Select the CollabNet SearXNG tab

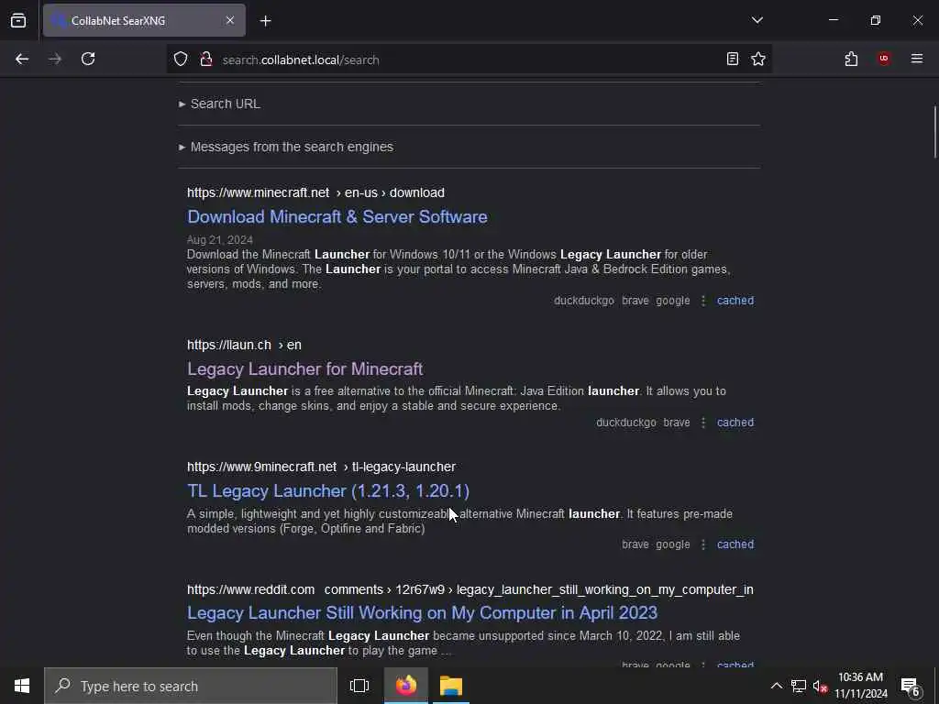pos(144,20)
